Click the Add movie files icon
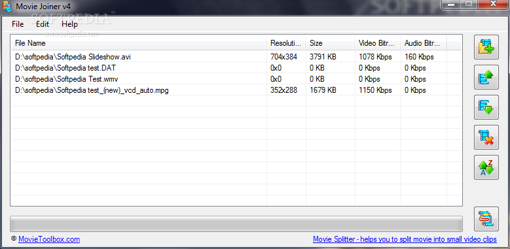This screenshot has height=249, width=510. tap(486, 47)
